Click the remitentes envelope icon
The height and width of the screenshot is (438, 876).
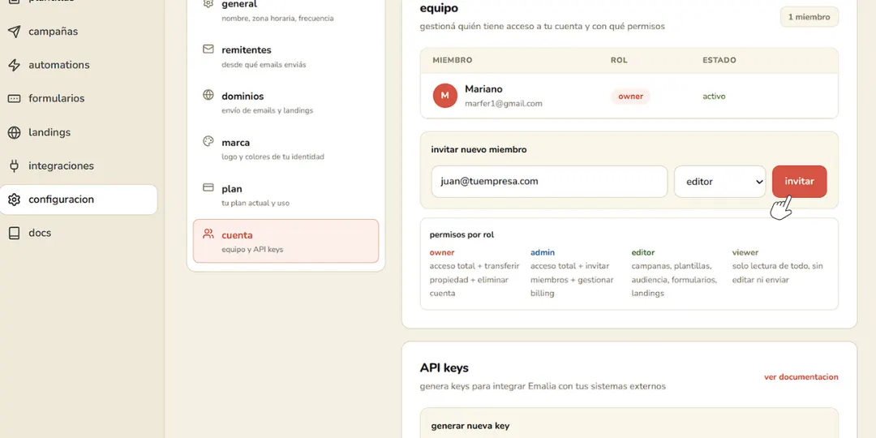click(208, 49)
